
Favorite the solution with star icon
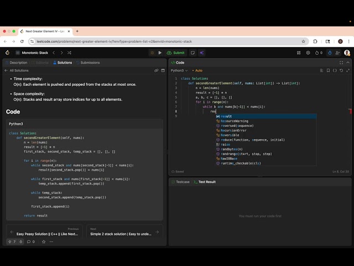coord(44,242)
